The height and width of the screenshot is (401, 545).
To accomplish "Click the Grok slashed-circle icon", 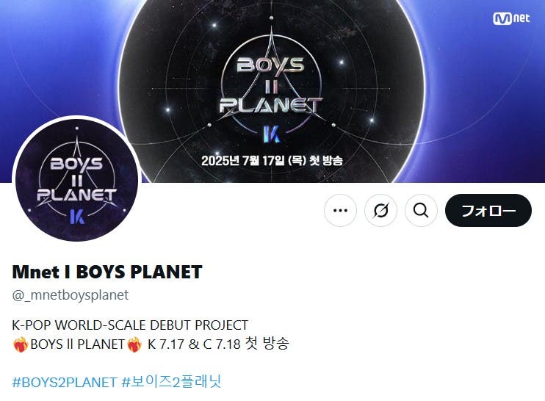I will click(380, 210).
